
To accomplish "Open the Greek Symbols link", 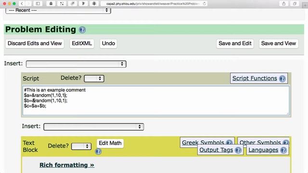I will click(203, 142).
